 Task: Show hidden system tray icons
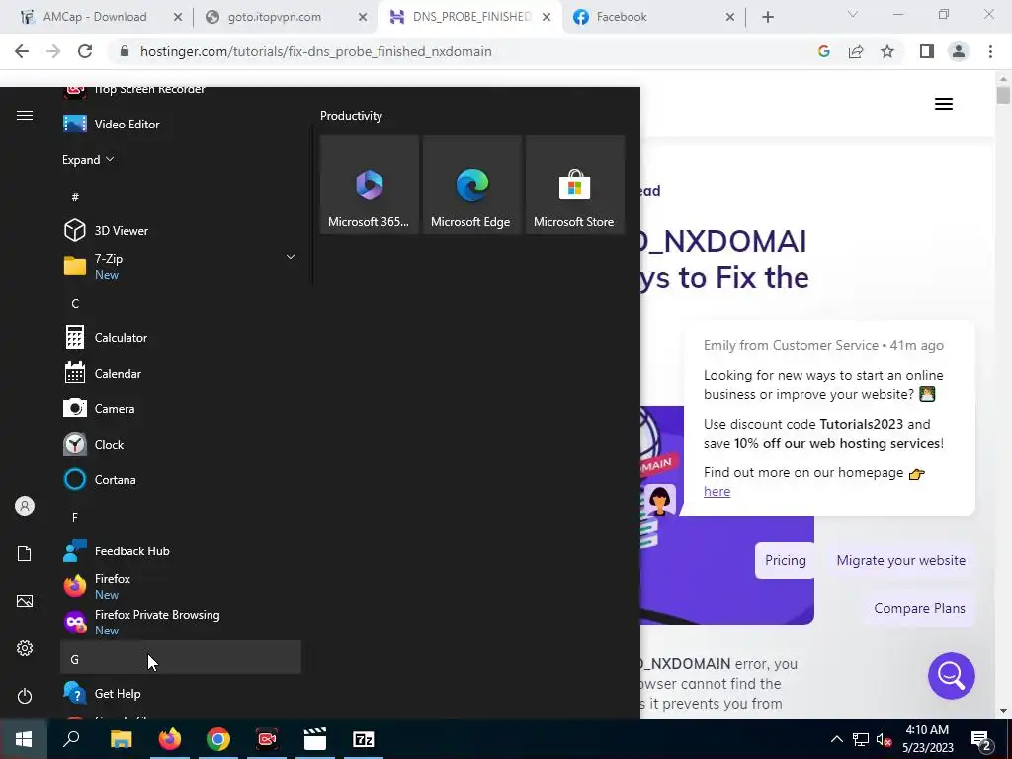[x=836, y=739]
